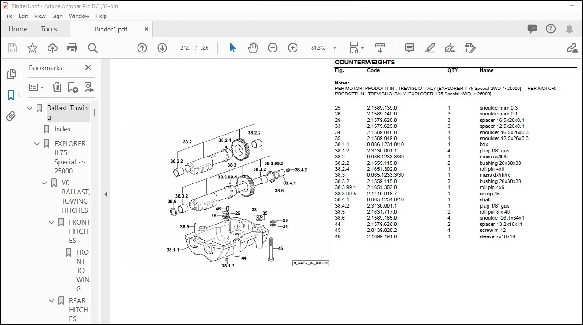The height and width of the screenshot is (325, 583).
Task: Open the notifications bell
Action: click(x=569, y=29)
